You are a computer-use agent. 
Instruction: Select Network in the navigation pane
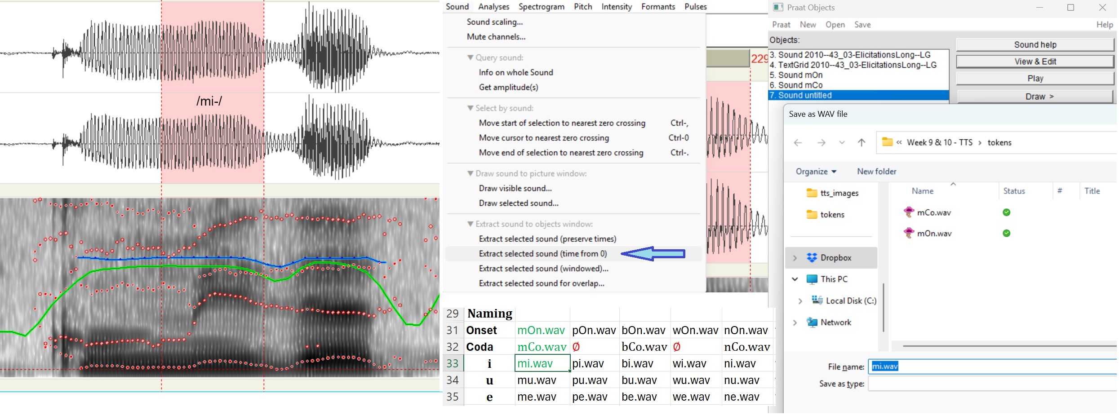(835, 322)
